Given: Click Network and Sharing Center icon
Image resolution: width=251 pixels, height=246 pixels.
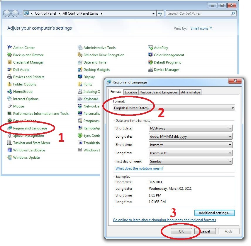Looking at the screenshot, I should click(80, 106).
